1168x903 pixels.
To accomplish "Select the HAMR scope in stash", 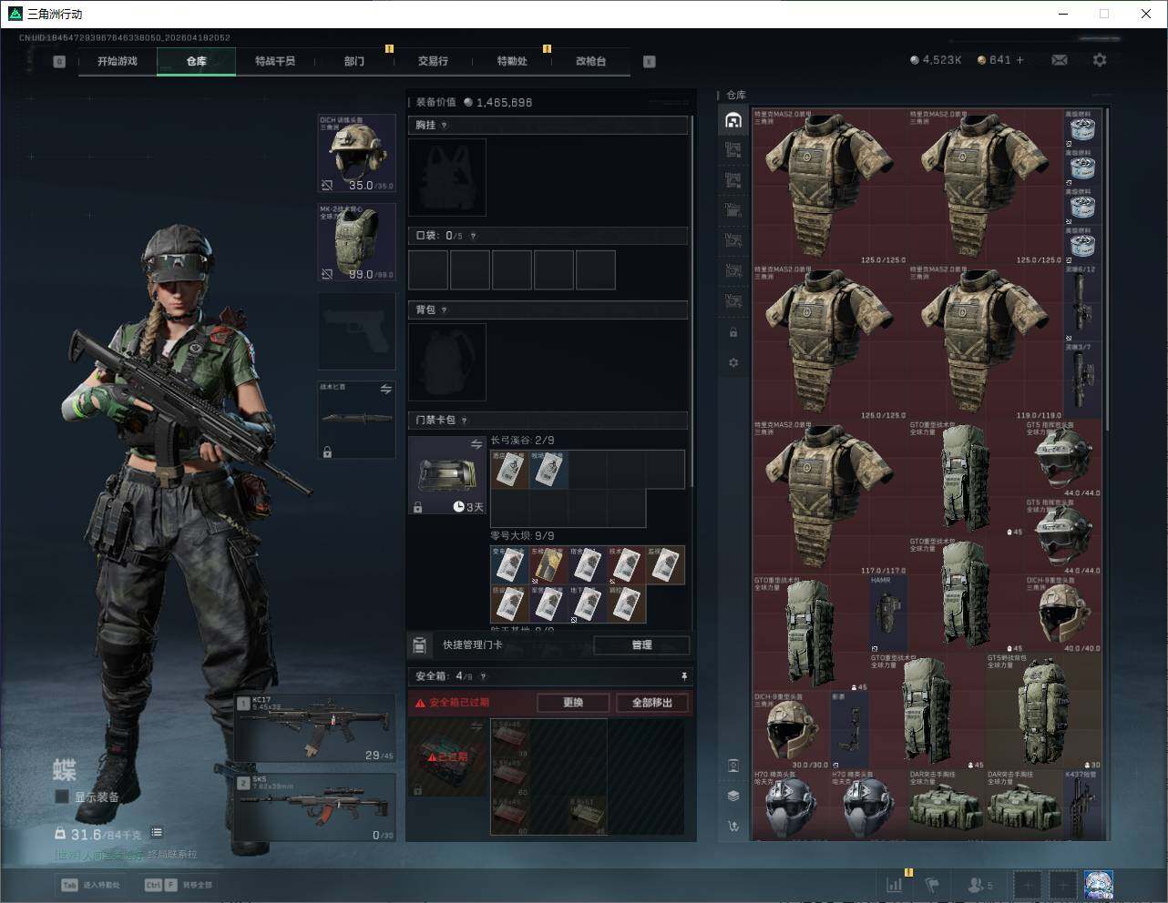I will [888, 614].
